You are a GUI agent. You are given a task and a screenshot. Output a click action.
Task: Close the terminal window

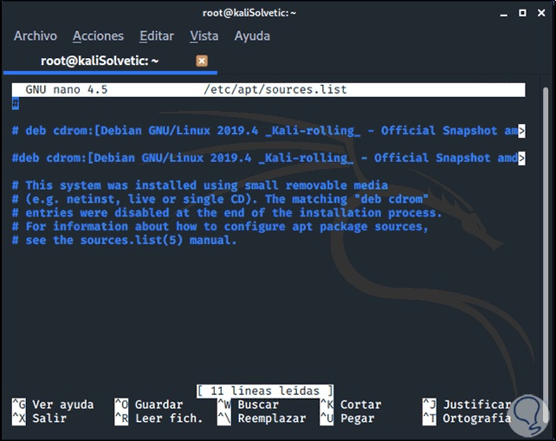541,13
